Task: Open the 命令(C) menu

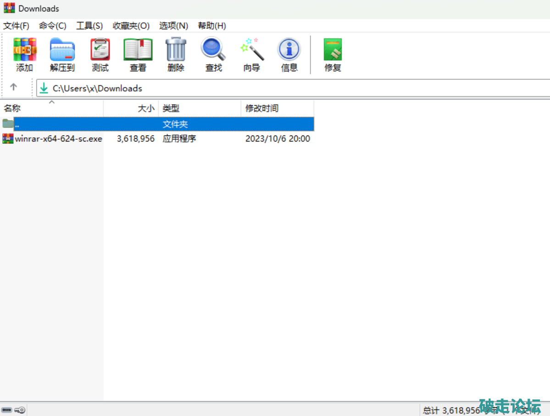Action: pos(52,26)
